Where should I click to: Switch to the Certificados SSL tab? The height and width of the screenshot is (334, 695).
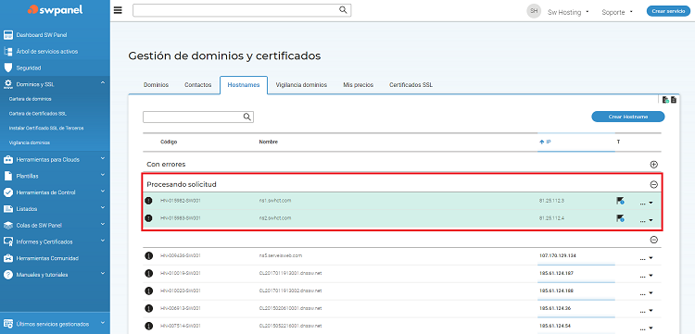pos(411,85)
